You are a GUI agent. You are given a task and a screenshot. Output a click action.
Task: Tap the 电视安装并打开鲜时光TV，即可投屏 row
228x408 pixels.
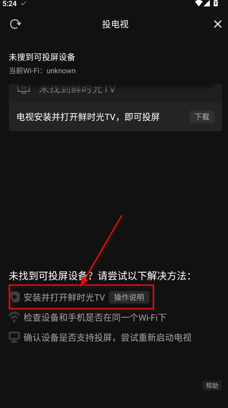click(115, 117)
